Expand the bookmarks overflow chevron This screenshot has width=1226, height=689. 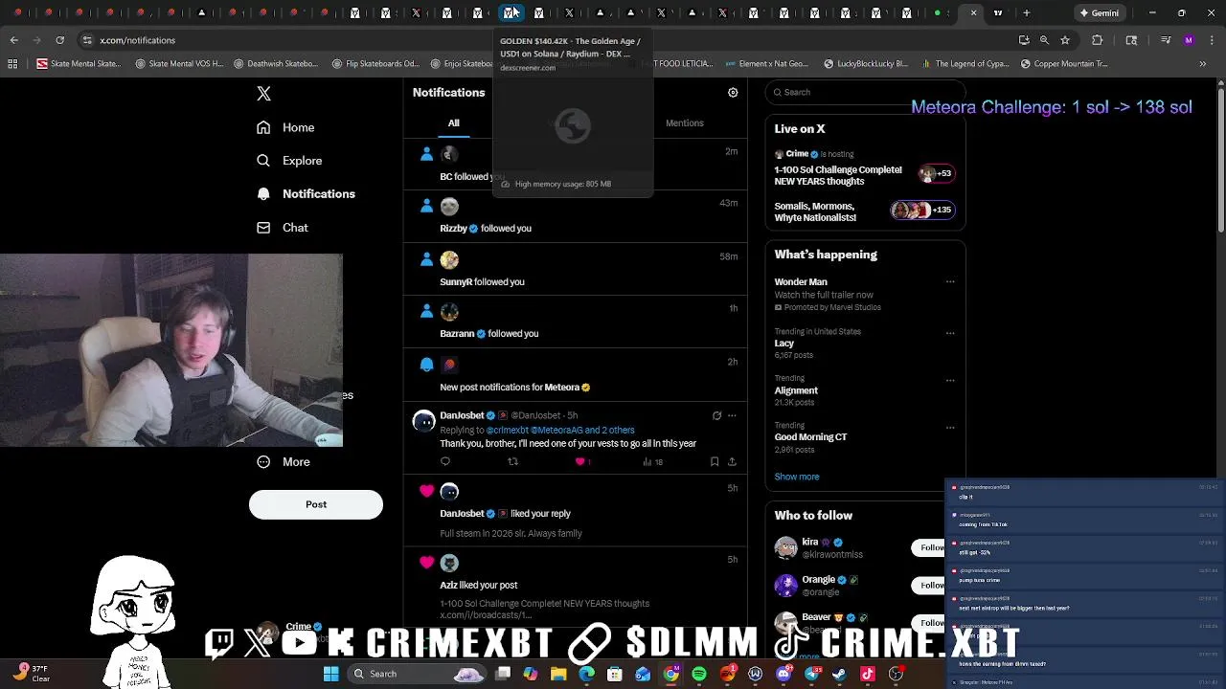coord(1203,64)
